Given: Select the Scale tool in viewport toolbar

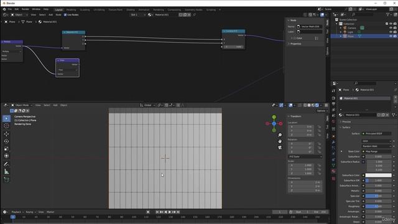Looking at the screenshot, I should pos(6,149).
